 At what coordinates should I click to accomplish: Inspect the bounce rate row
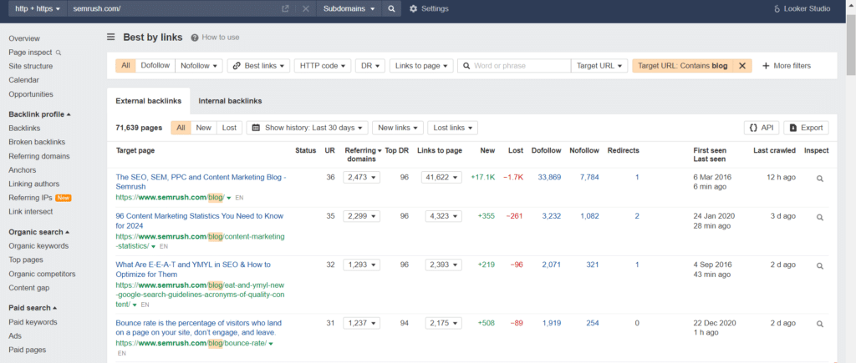819,324
